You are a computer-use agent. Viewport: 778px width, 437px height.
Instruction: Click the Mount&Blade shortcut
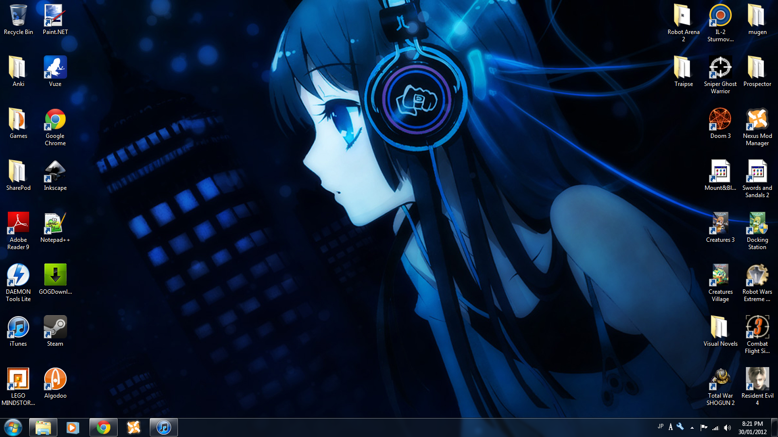click(720, 175)
